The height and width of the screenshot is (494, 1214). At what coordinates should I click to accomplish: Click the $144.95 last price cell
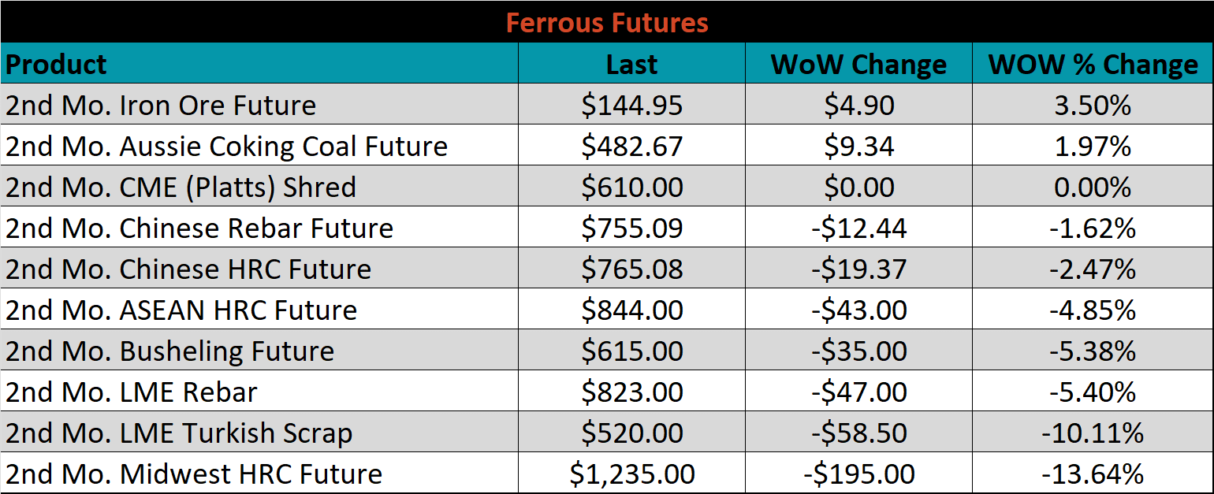point(631,105)
